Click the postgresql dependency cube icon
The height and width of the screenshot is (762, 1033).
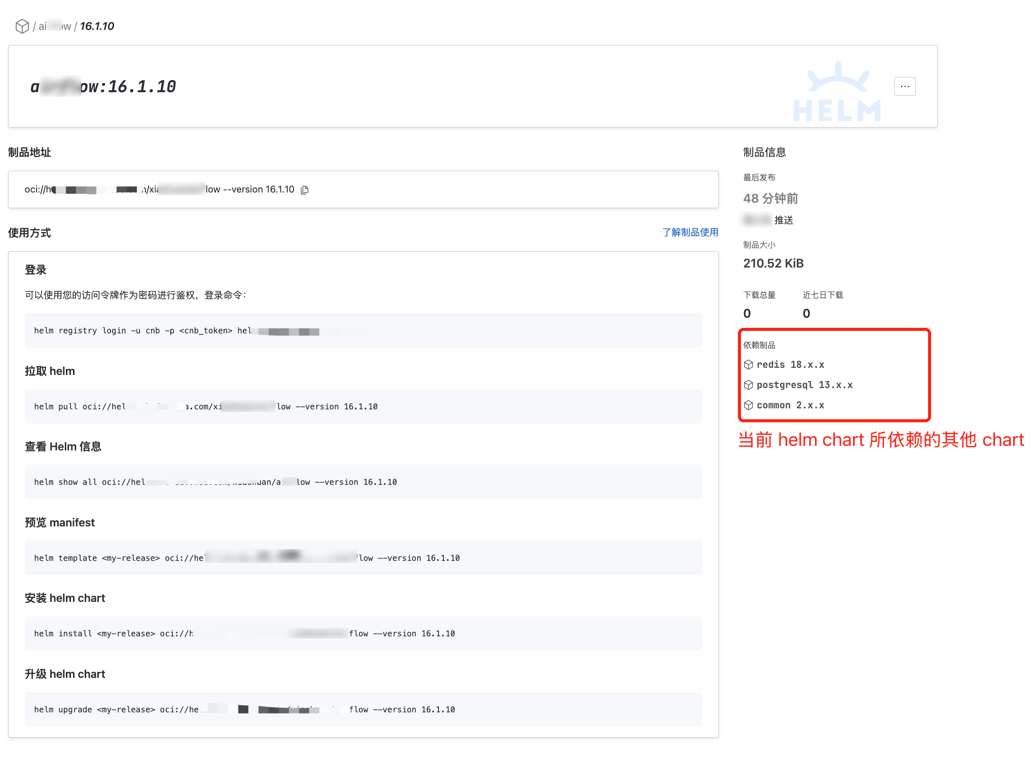[748, 385]
